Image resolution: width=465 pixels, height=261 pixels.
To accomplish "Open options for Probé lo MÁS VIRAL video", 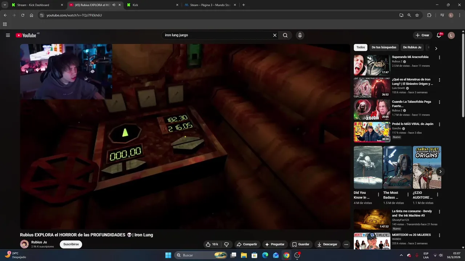I will click(439, 124).
